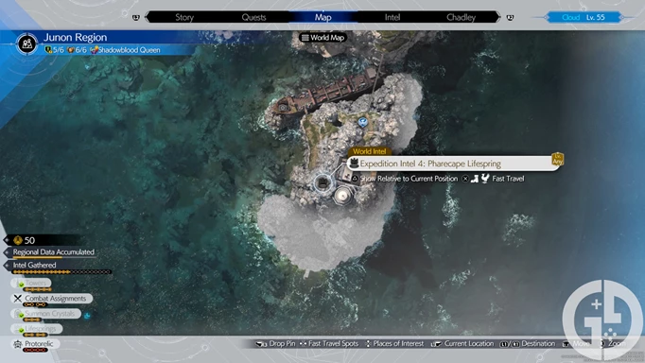Click the touchpad icon beside Drop Pin
The image size is (645, 363).
[261, 344]
